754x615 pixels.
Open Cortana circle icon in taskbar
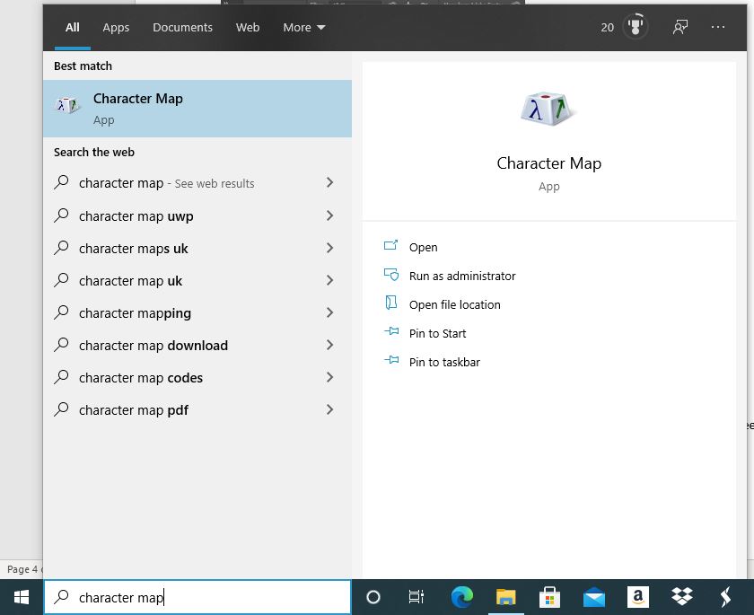pos(373,597)
